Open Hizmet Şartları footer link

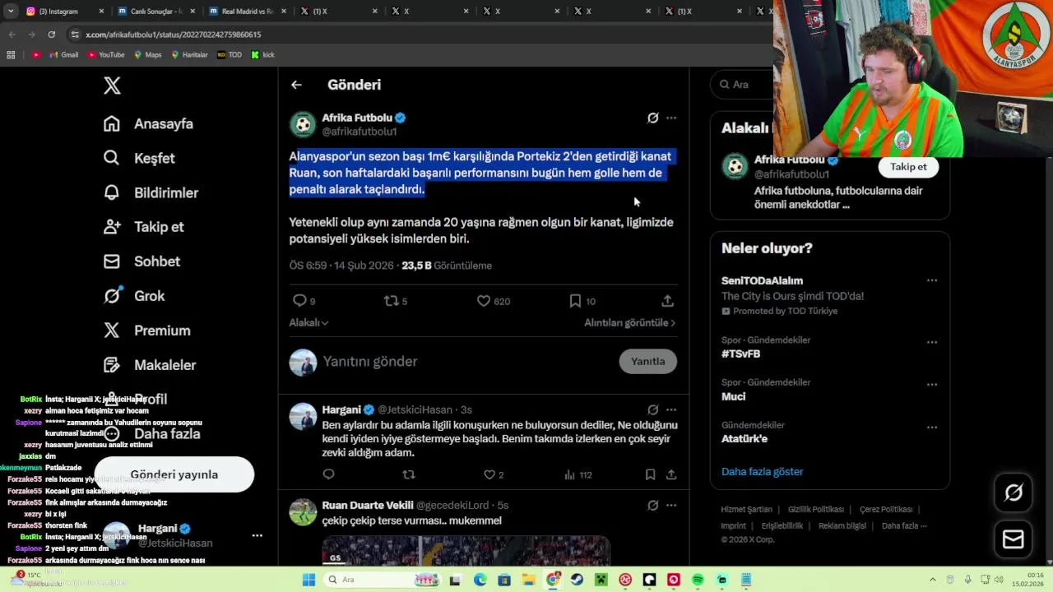point(746,510)
